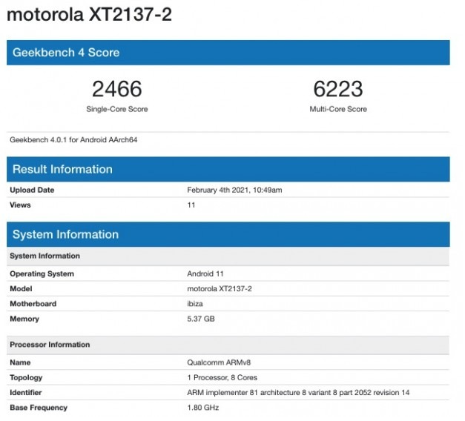Click the Result Information header

[x=62, y=169]
